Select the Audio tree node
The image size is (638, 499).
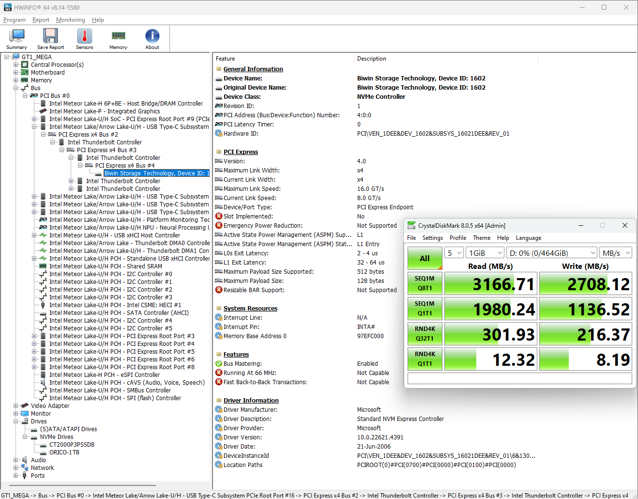(38, 460)
